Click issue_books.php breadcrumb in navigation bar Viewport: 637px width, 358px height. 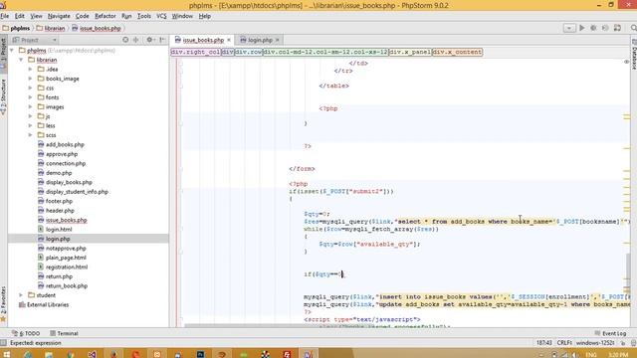click(x=97, y=29)
